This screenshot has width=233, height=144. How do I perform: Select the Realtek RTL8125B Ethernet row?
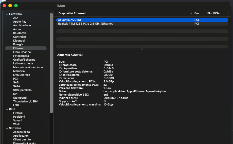click(85, 24)
